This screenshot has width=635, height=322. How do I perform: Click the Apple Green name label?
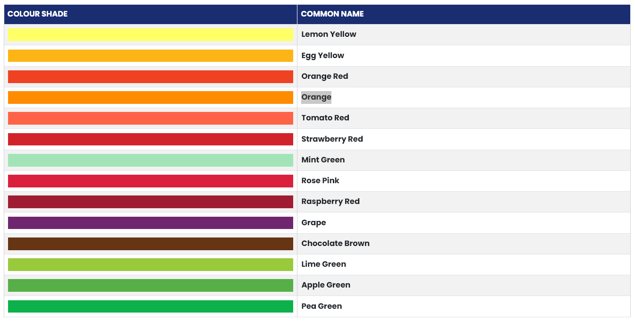(326, 285)
